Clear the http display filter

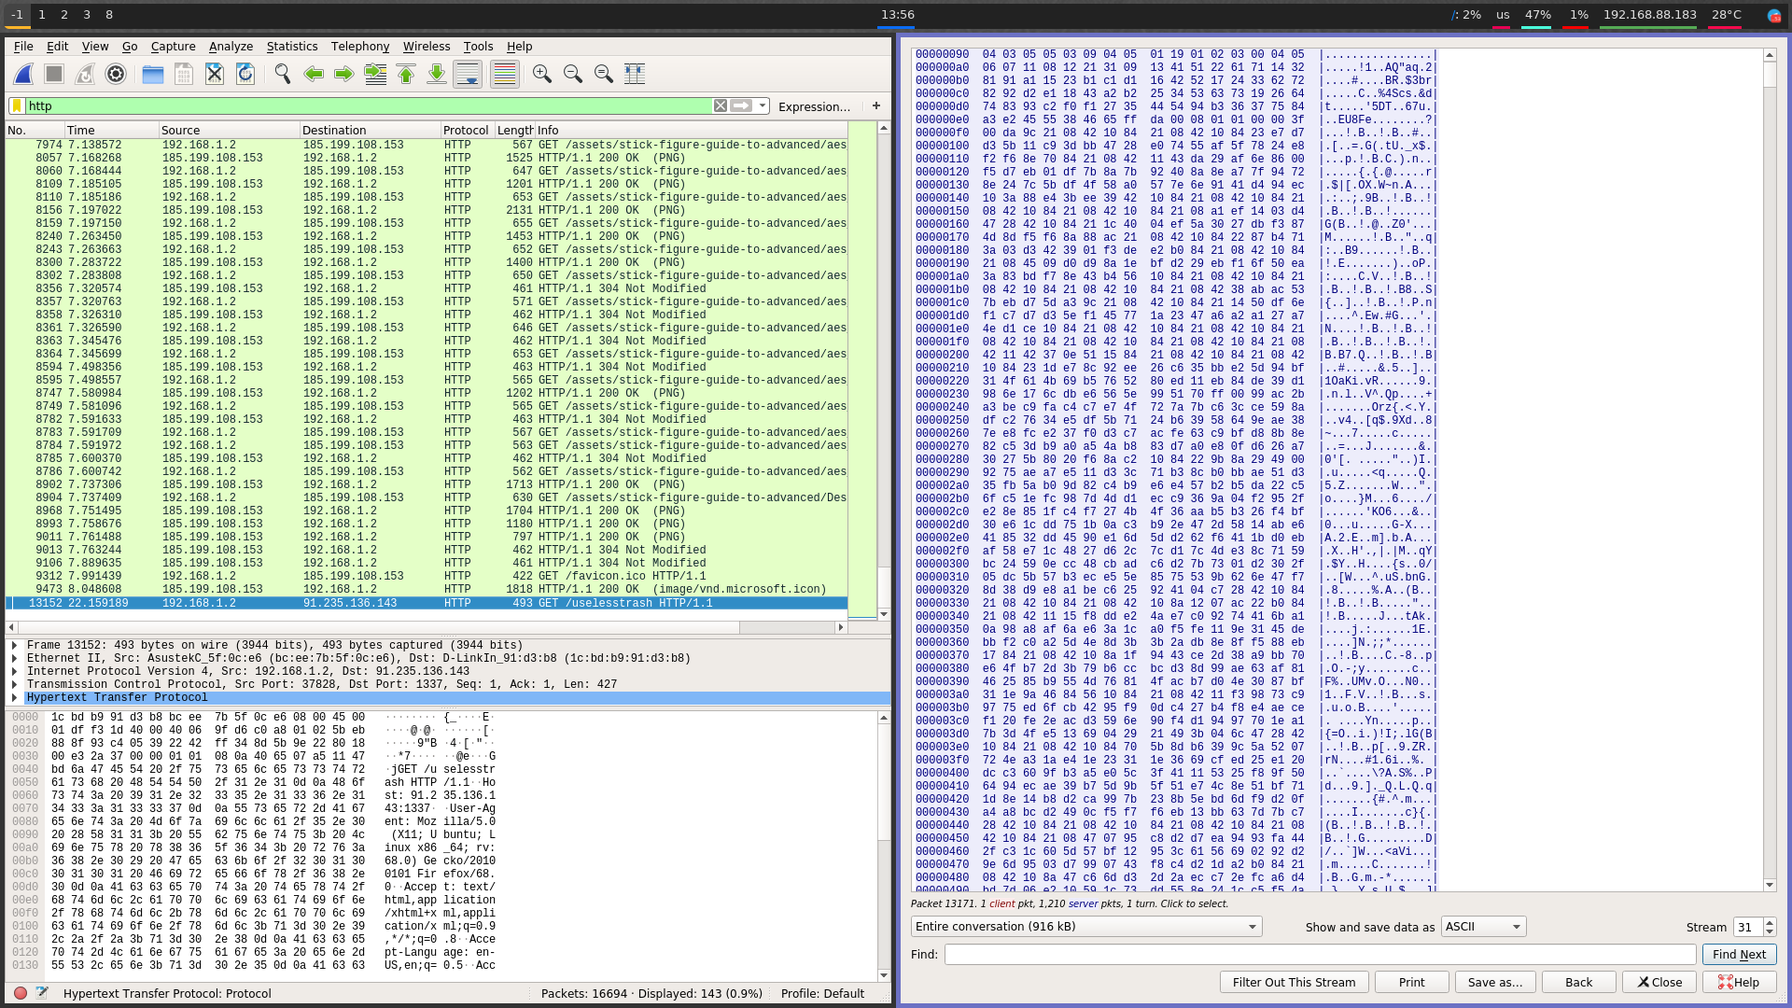click(x=721, y=105)
